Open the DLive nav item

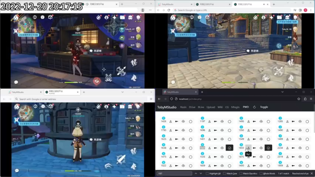192,107
